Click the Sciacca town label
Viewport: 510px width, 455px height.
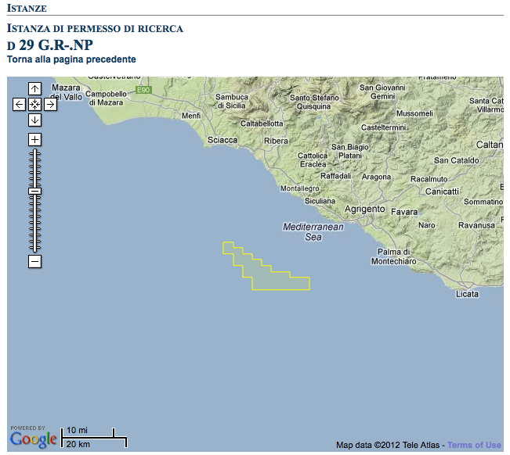point(223,140)
